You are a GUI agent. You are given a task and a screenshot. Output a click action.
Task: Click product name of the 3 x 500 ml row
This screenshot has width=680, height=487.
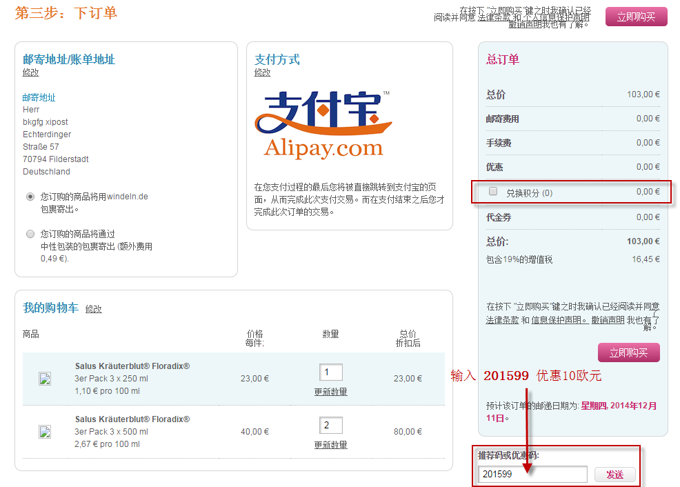pos(132,419)
